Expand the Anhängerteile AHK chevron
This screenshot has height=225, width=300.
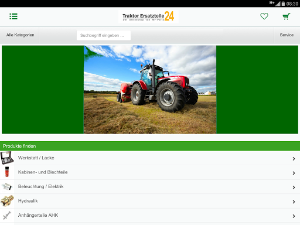[x=294, y=216]
